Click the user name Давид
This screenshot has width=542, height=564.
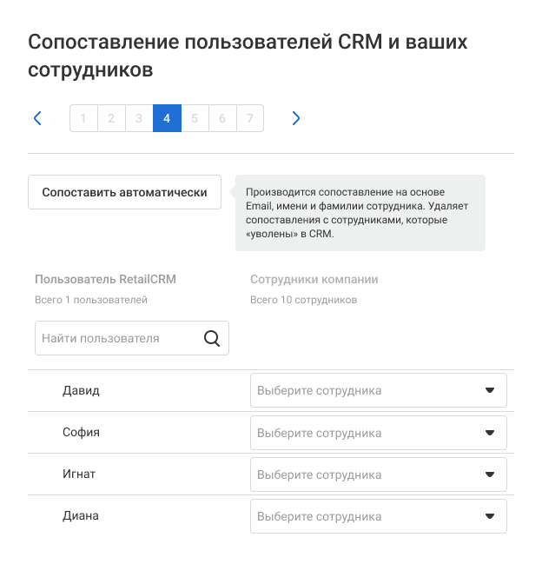[81, 390]
